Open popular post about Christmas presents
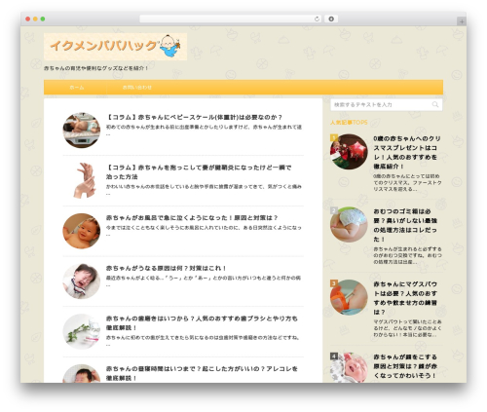 click(x=407, y=152)
